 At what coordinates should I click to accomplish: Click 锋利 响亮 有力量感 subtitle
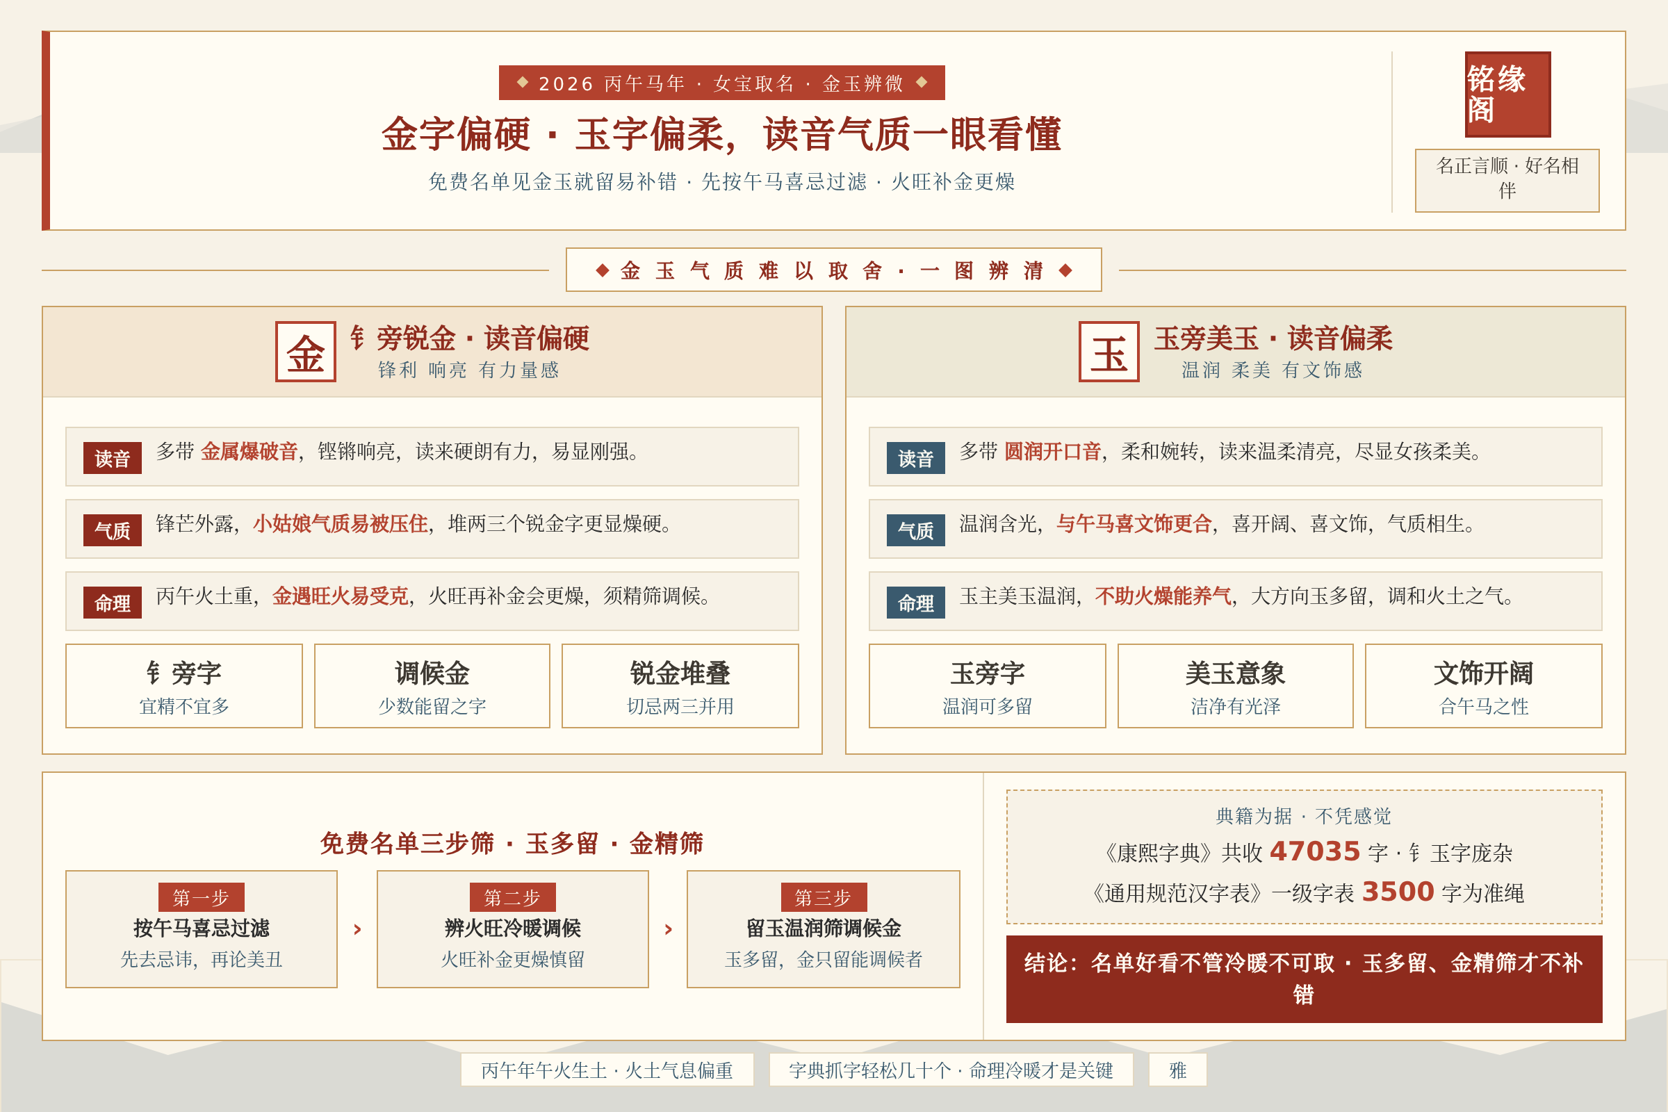click(x=468, y=370)
